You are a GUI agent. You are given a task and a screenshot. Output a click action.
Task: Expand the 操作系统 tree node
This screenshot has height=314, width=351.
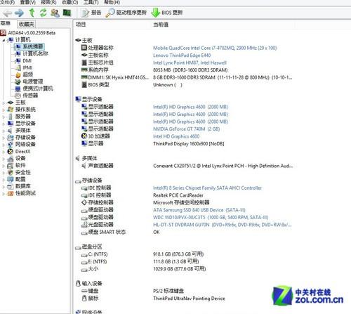(4, 110)
